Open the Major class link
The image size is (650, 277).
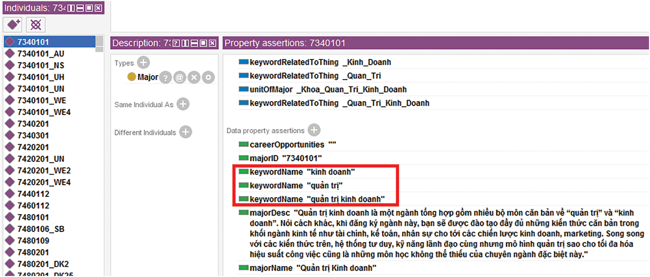coord(148,78)
